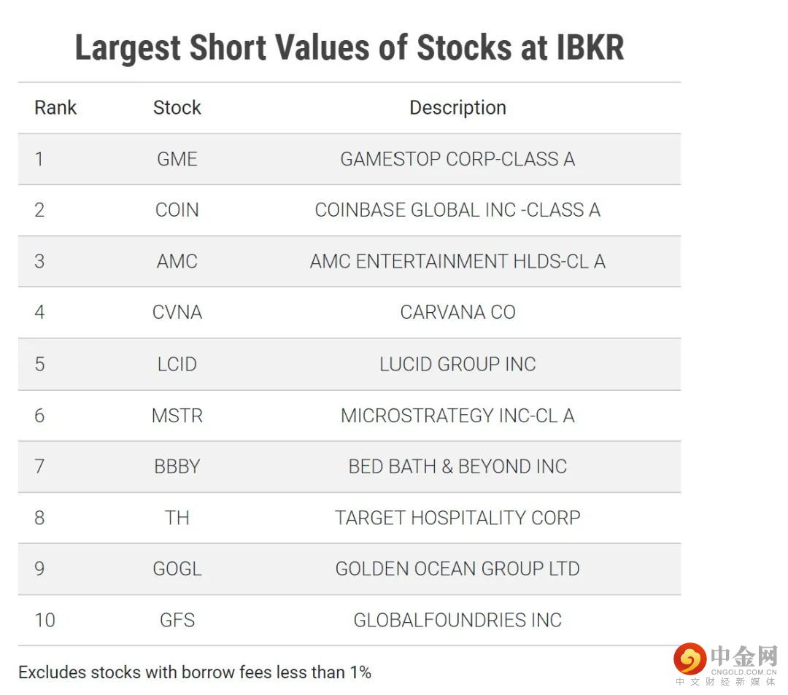Click the GFS ticker symbol
788x695 pixels.
(x=177, y=620)
